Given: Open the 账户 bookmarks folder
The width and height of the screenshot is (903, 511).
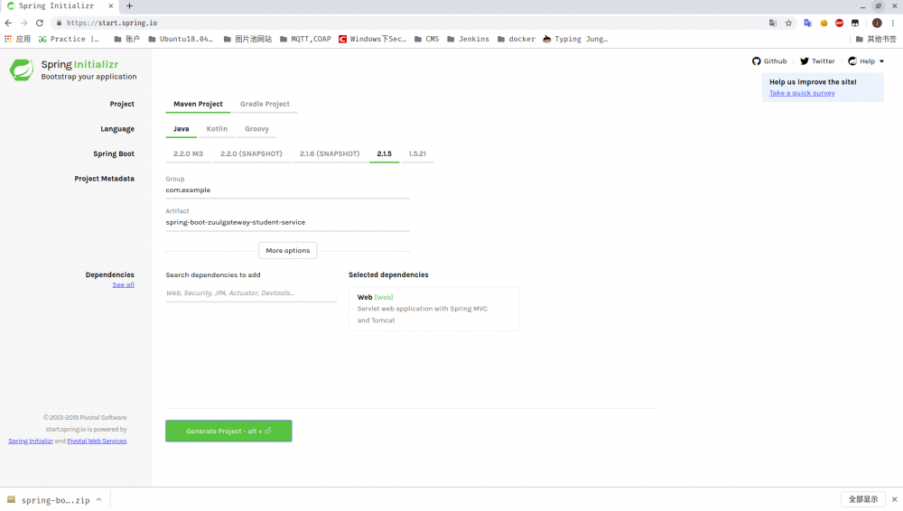Looking at the screenshot, I should pyautogui.click(x=126, y=39).
